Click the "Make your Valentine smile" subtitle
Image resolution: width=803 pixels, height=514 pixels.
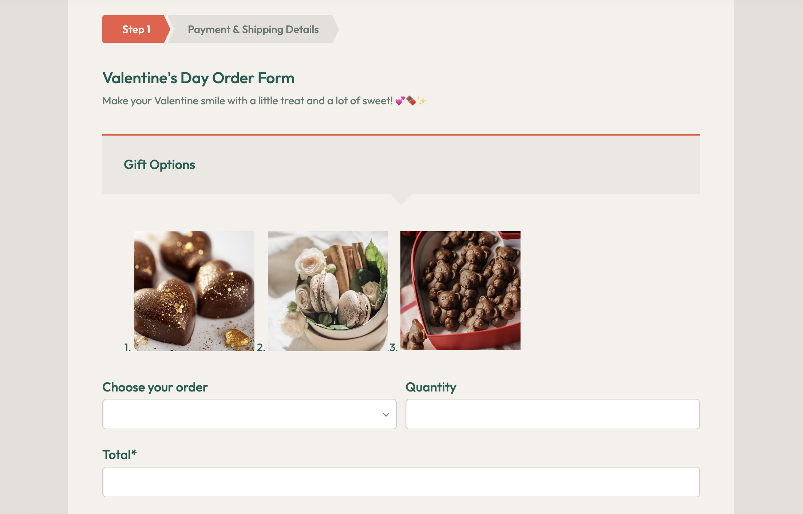[x=248, y=101]
